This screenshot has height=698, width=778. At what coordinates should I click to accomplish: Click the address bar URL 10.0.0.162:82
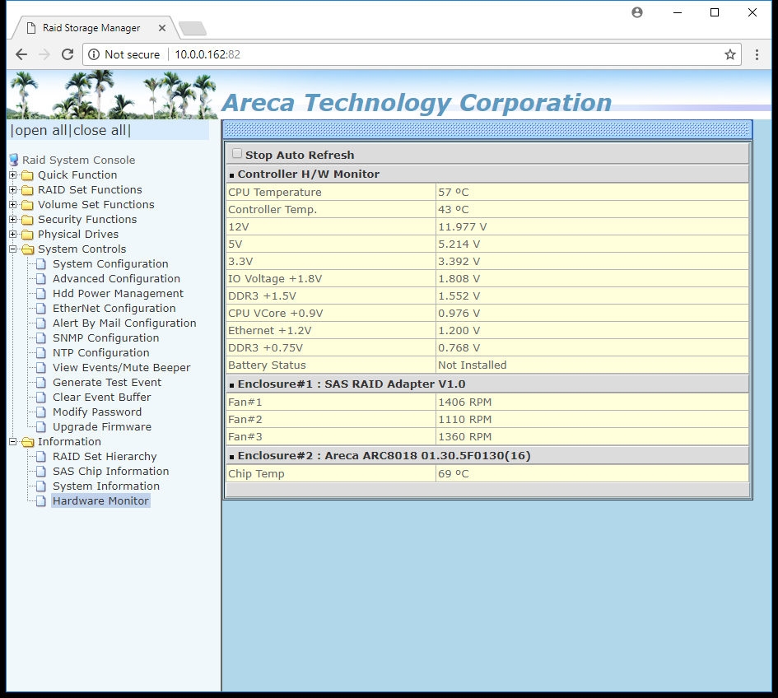click(x=207, y=54)
